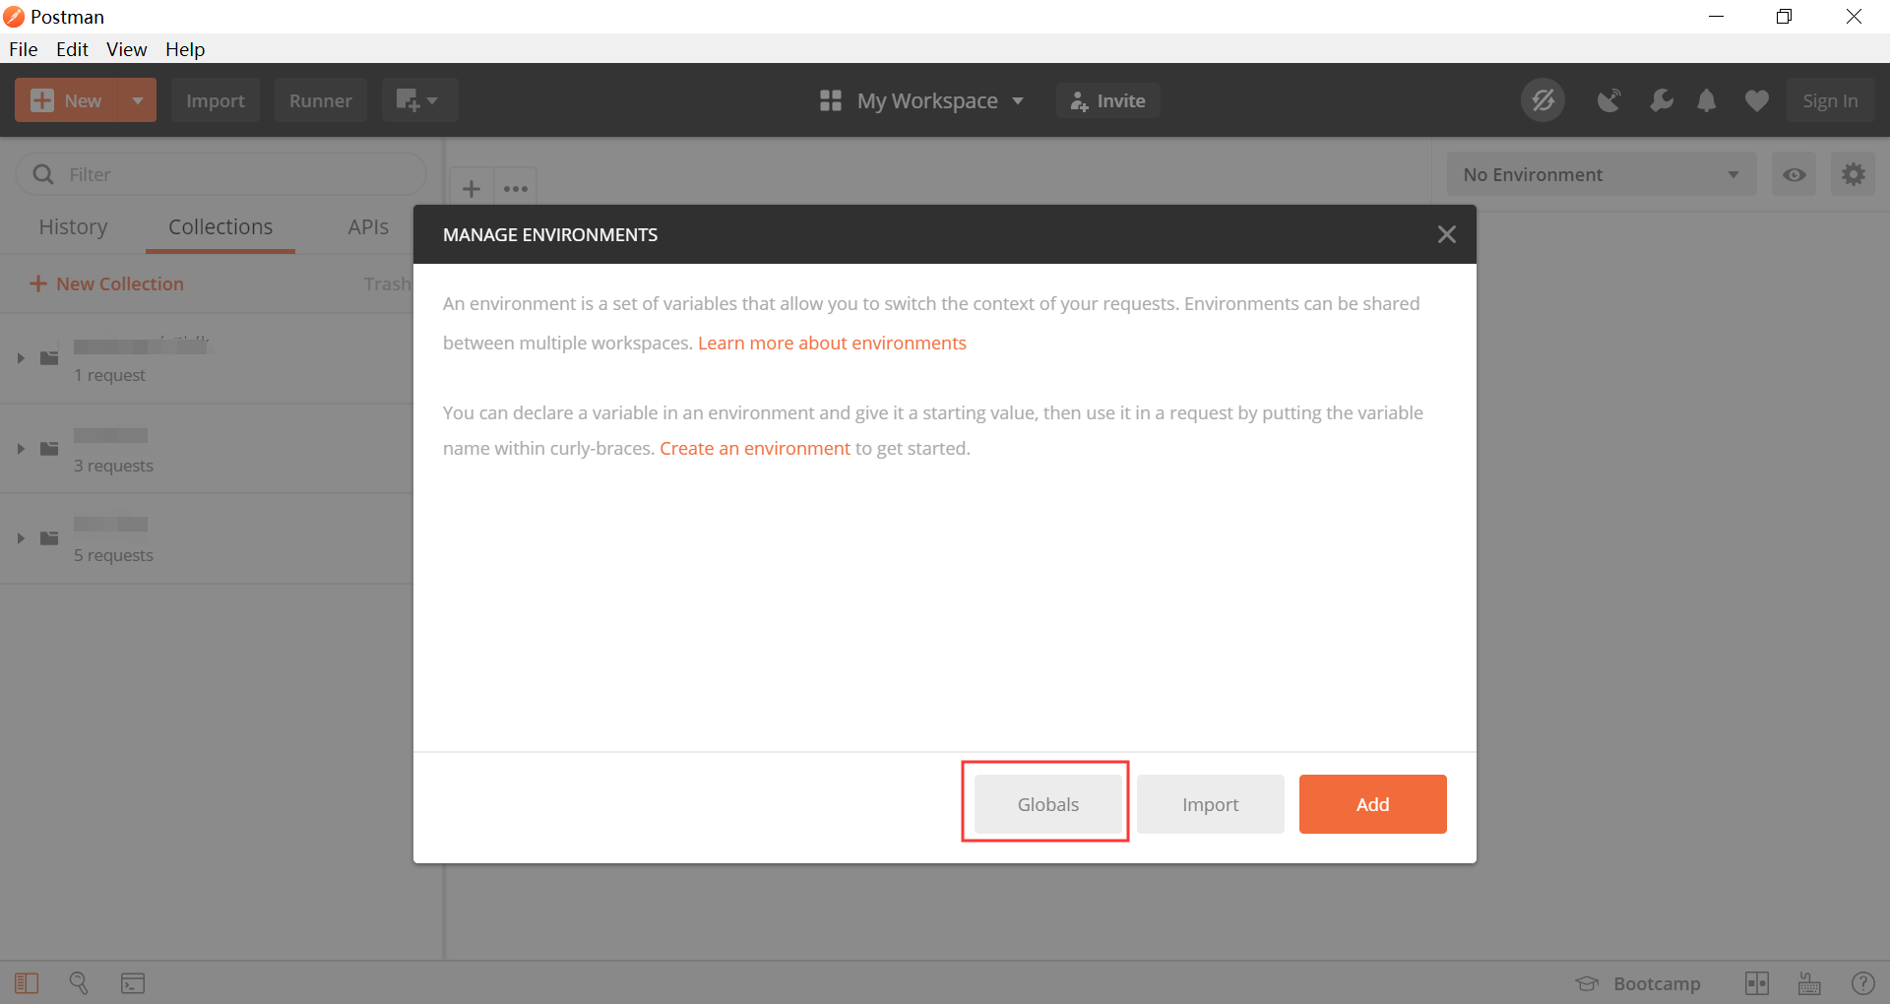The width and height of the screenshot is (1890, 1004).
Task: Follow the Create an environment link
Action: [755, 448]
